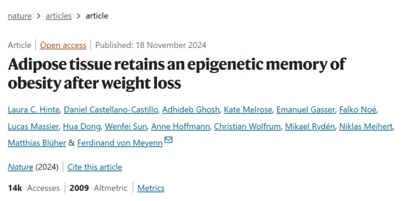
Task: Click author Adhideb Ghosh
Action: click(x=191, y=109)
